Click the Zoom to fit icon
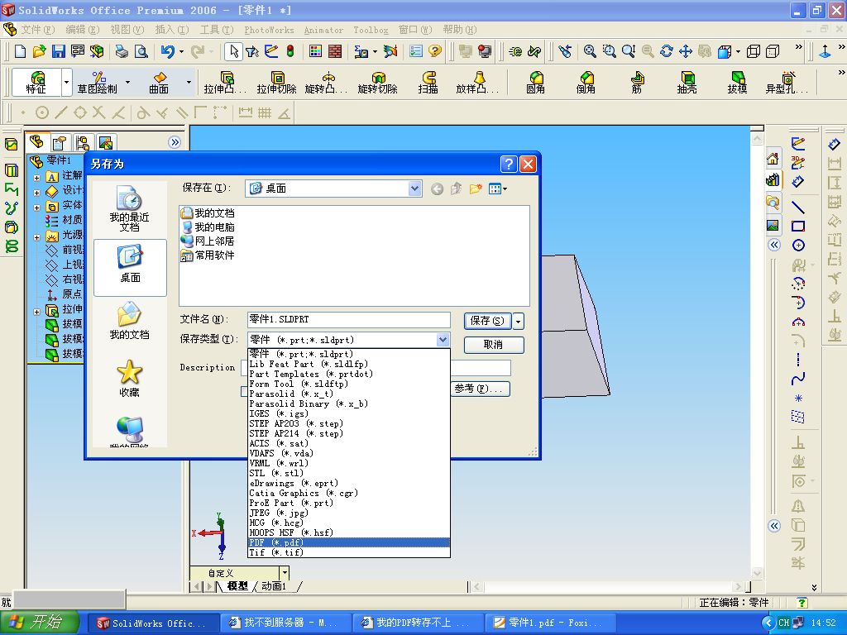The image size is (847, 635). 590,51
